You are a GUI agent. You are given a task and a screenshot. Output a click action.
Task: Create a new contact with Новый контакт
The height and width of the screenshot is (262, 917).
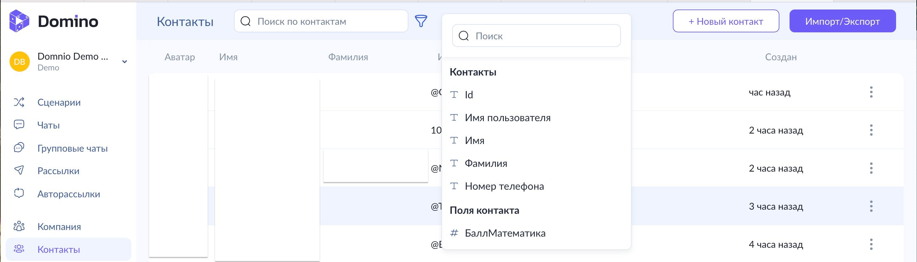[725, 21]
